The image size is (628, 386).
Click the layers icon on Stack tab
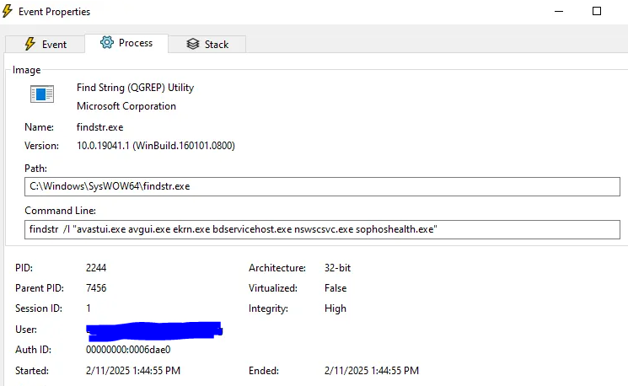coord(193,44)
